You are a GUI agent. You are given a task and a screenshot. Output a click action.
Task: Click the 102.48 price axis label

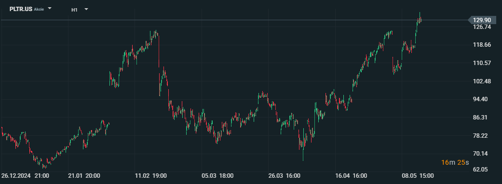coord(482,81)
